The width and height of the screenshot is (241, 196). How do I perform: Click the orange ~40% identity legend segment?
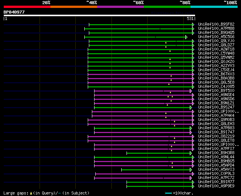[x=74, y=7]
